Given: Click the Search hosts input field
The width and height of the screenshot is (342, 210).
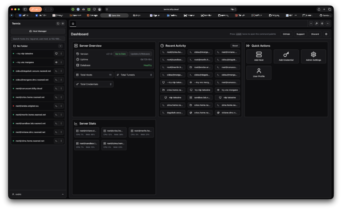Looking at the screenshot, I should click(x=38, y=39).
